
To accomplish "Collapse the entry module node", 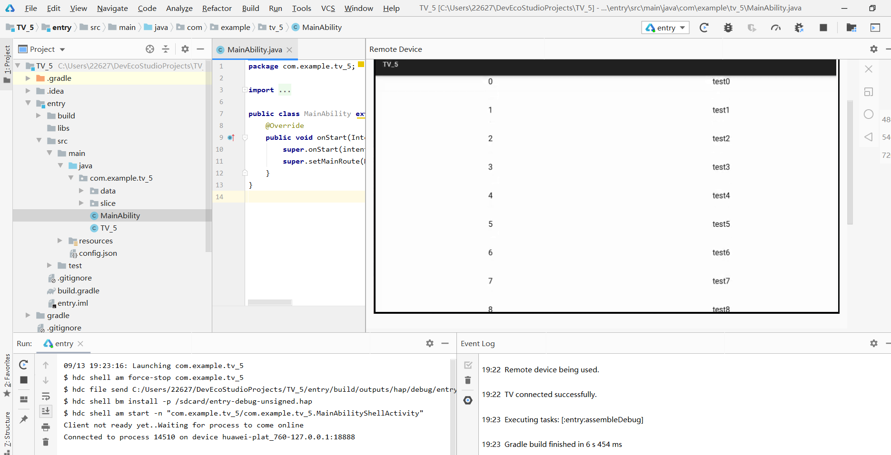I will pos(28,103).
